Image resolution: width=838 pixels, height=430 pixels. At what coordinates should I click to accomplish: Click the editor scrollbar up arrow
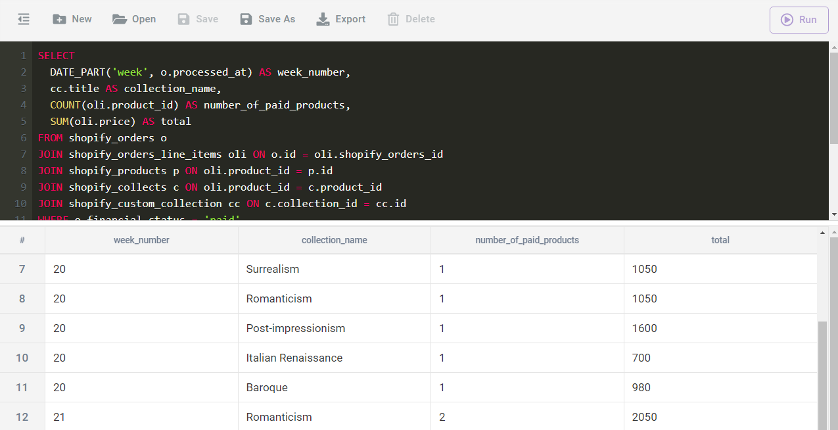pos(834,47)
